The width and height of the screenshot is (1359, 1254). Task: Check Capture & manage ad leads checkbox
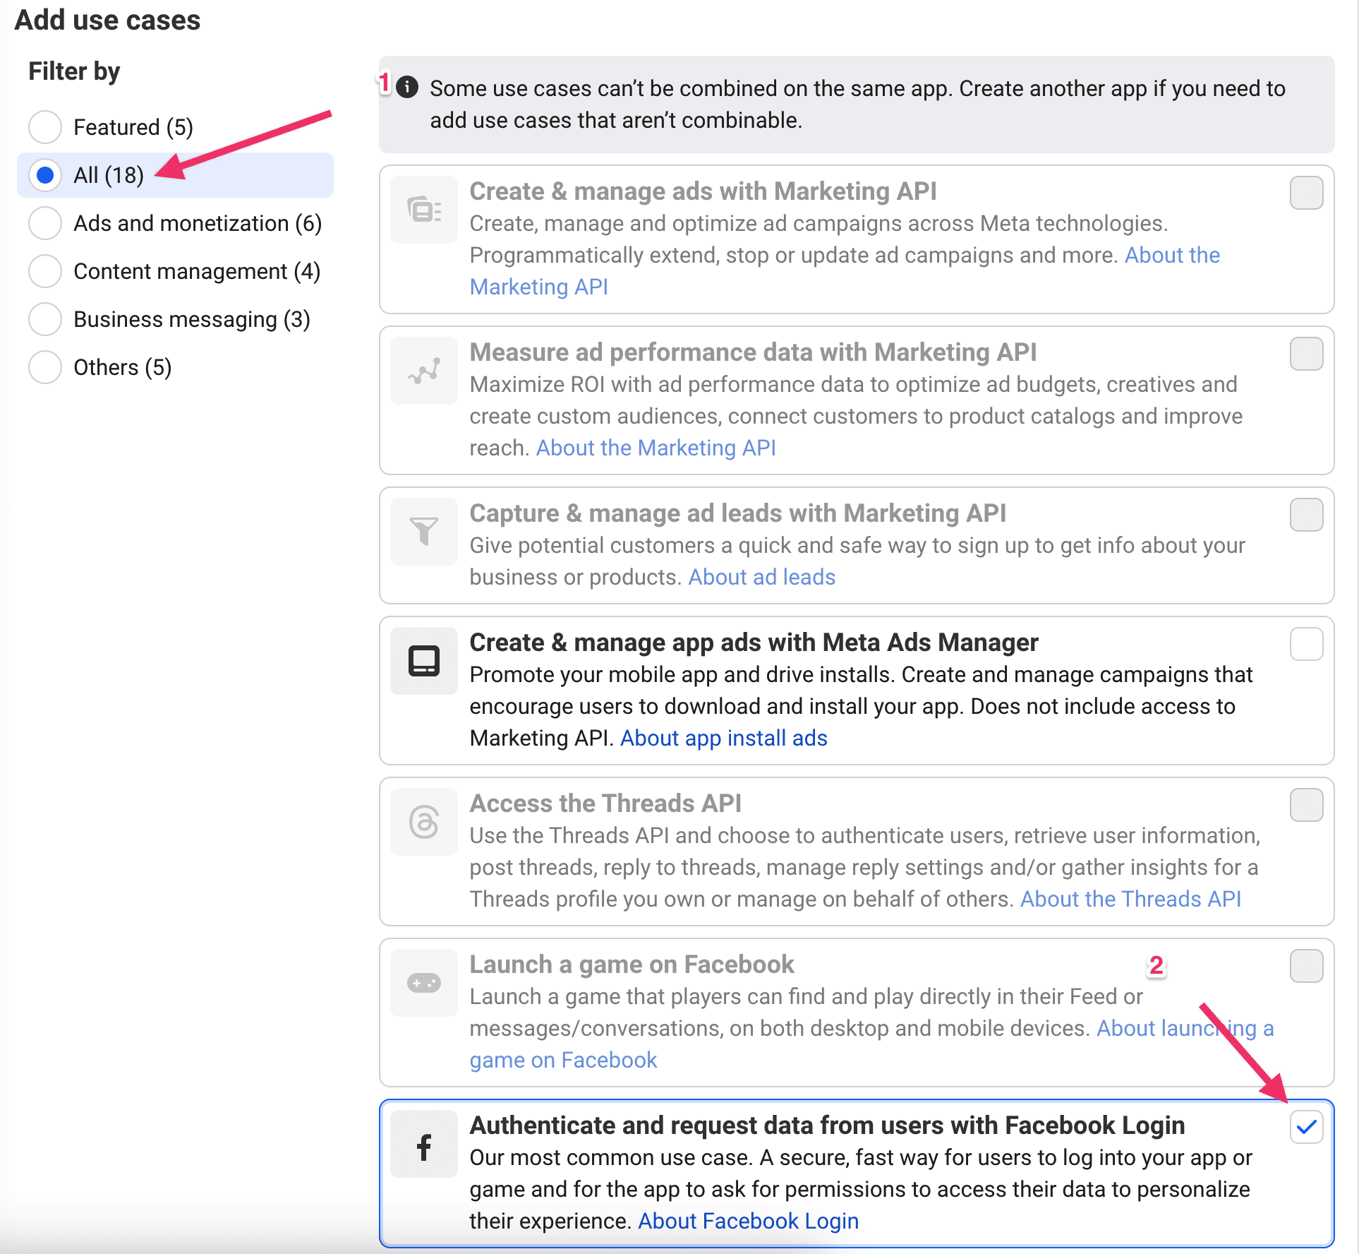point(1306,515)
